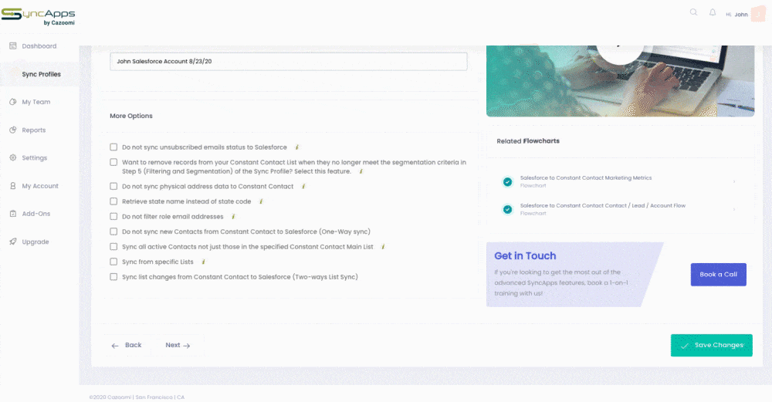This screenshot has height=402, width=772.
Task: Check Retrieve state name instead of state code
Action: click(113, 201)
